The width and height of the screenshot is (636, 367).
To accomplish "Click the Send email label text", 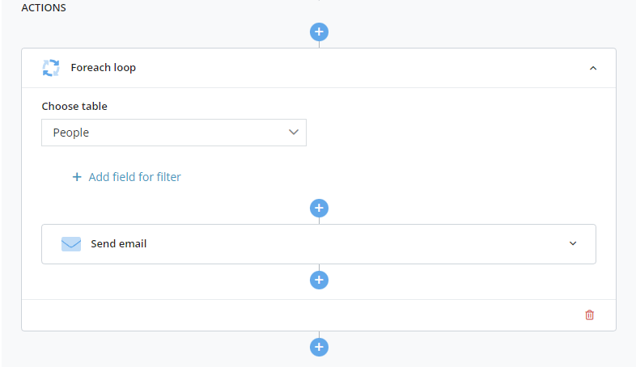I will tap(118, 244).
